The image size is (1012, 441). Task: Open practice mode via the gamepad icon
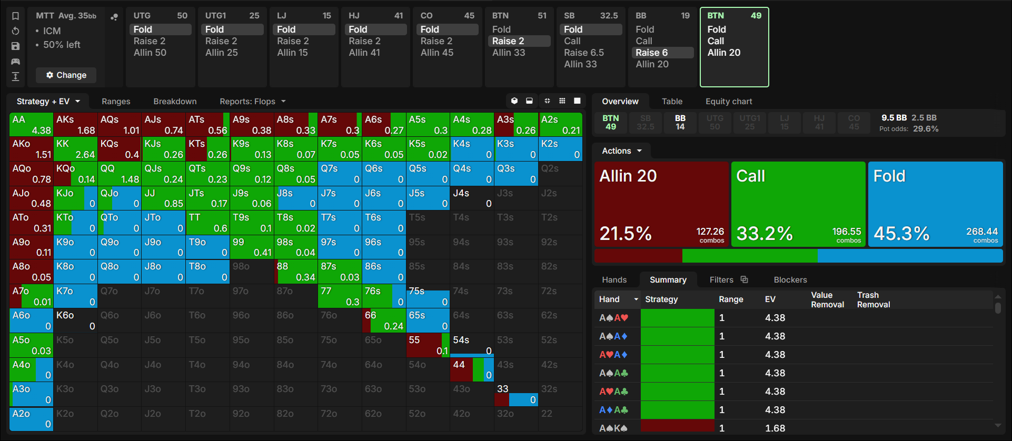pyautogui.click(x=16, y=62)
